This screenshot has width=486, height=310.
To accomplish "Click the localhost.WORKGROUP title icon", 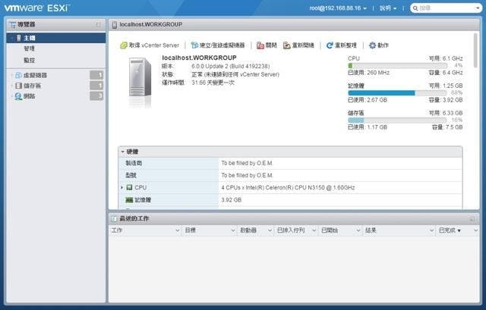I will pyautogui.click(x=115, y=25).
